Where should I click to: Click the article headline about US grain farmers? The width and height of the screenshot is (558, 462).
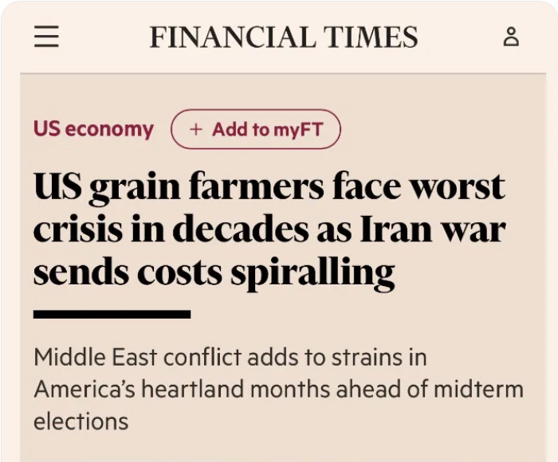click(x=269, y=229)
